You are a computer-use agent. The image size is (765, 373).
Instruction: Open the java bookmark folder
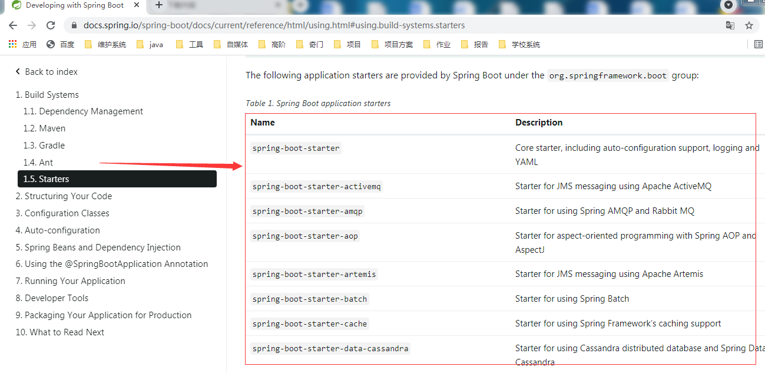point(150,44)
